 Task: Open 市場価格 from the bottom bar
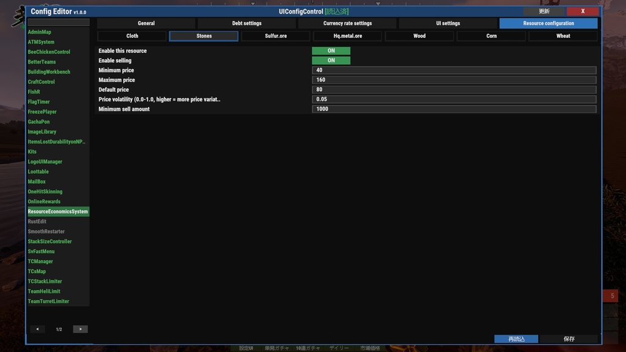point(369,347)
